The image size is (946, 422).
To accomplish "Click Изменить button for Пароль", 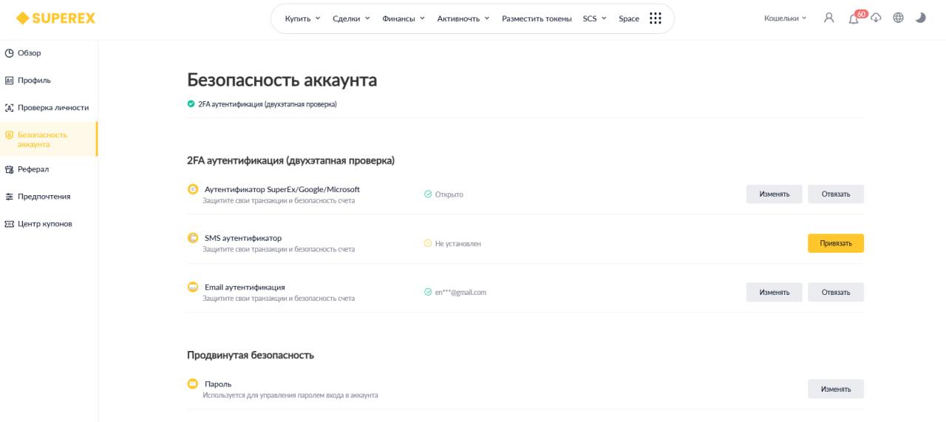I will (836, 389).
